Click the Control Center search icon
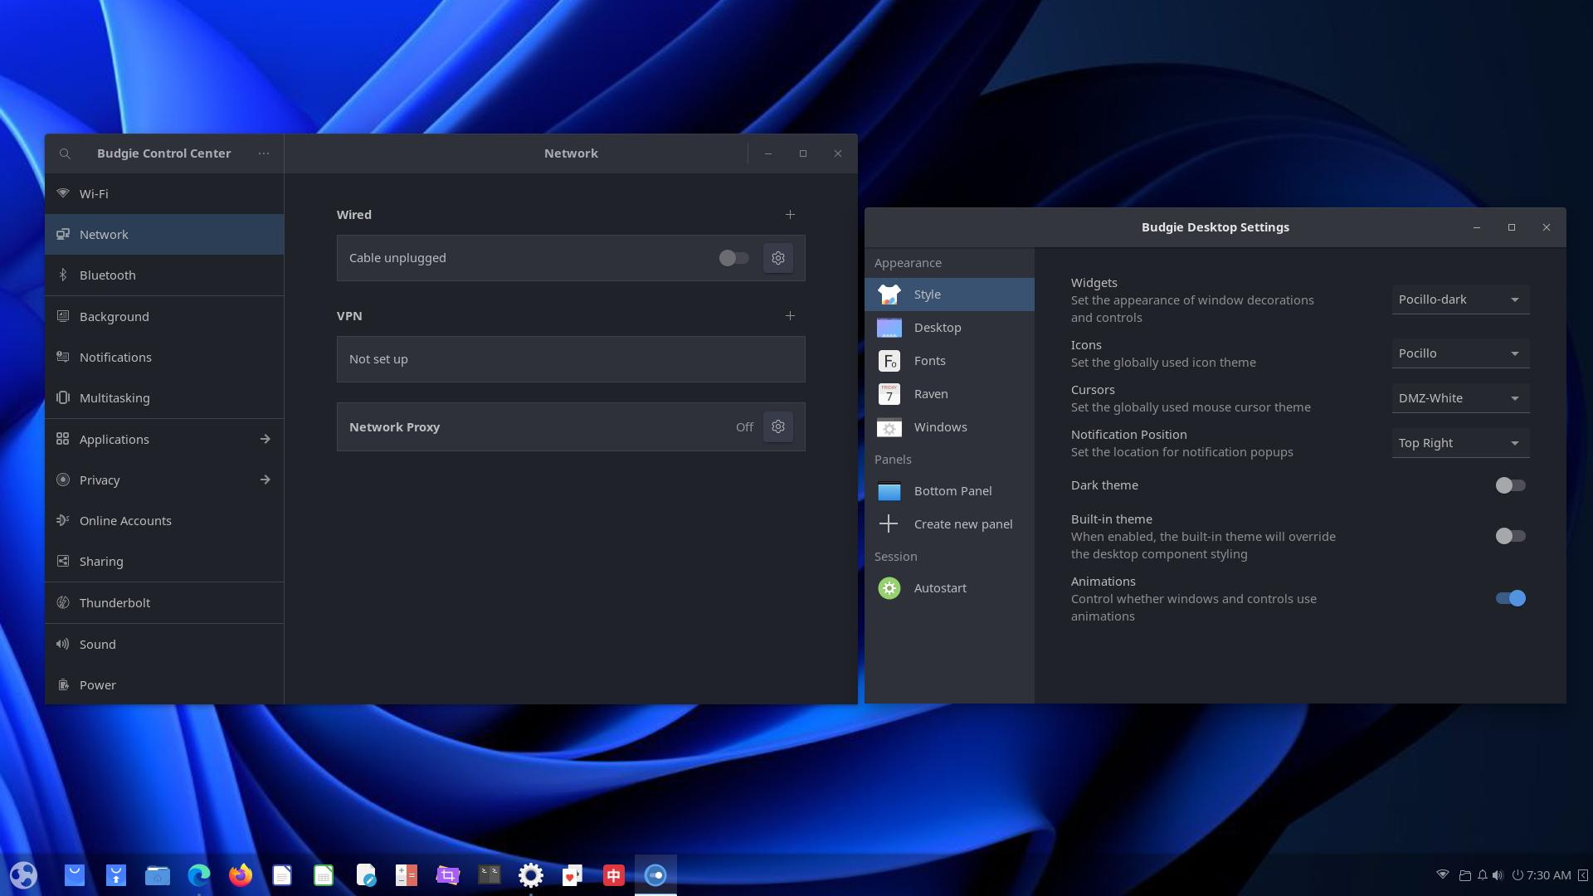This screenshot has width=1593, height=896. tap(65, 153)
